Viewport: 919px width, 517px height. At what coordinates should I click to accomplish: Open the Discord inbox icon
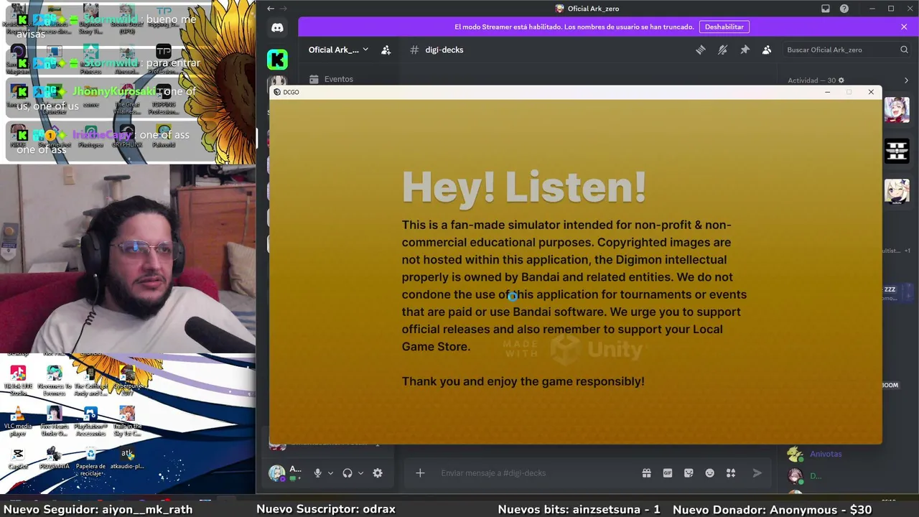826,9
